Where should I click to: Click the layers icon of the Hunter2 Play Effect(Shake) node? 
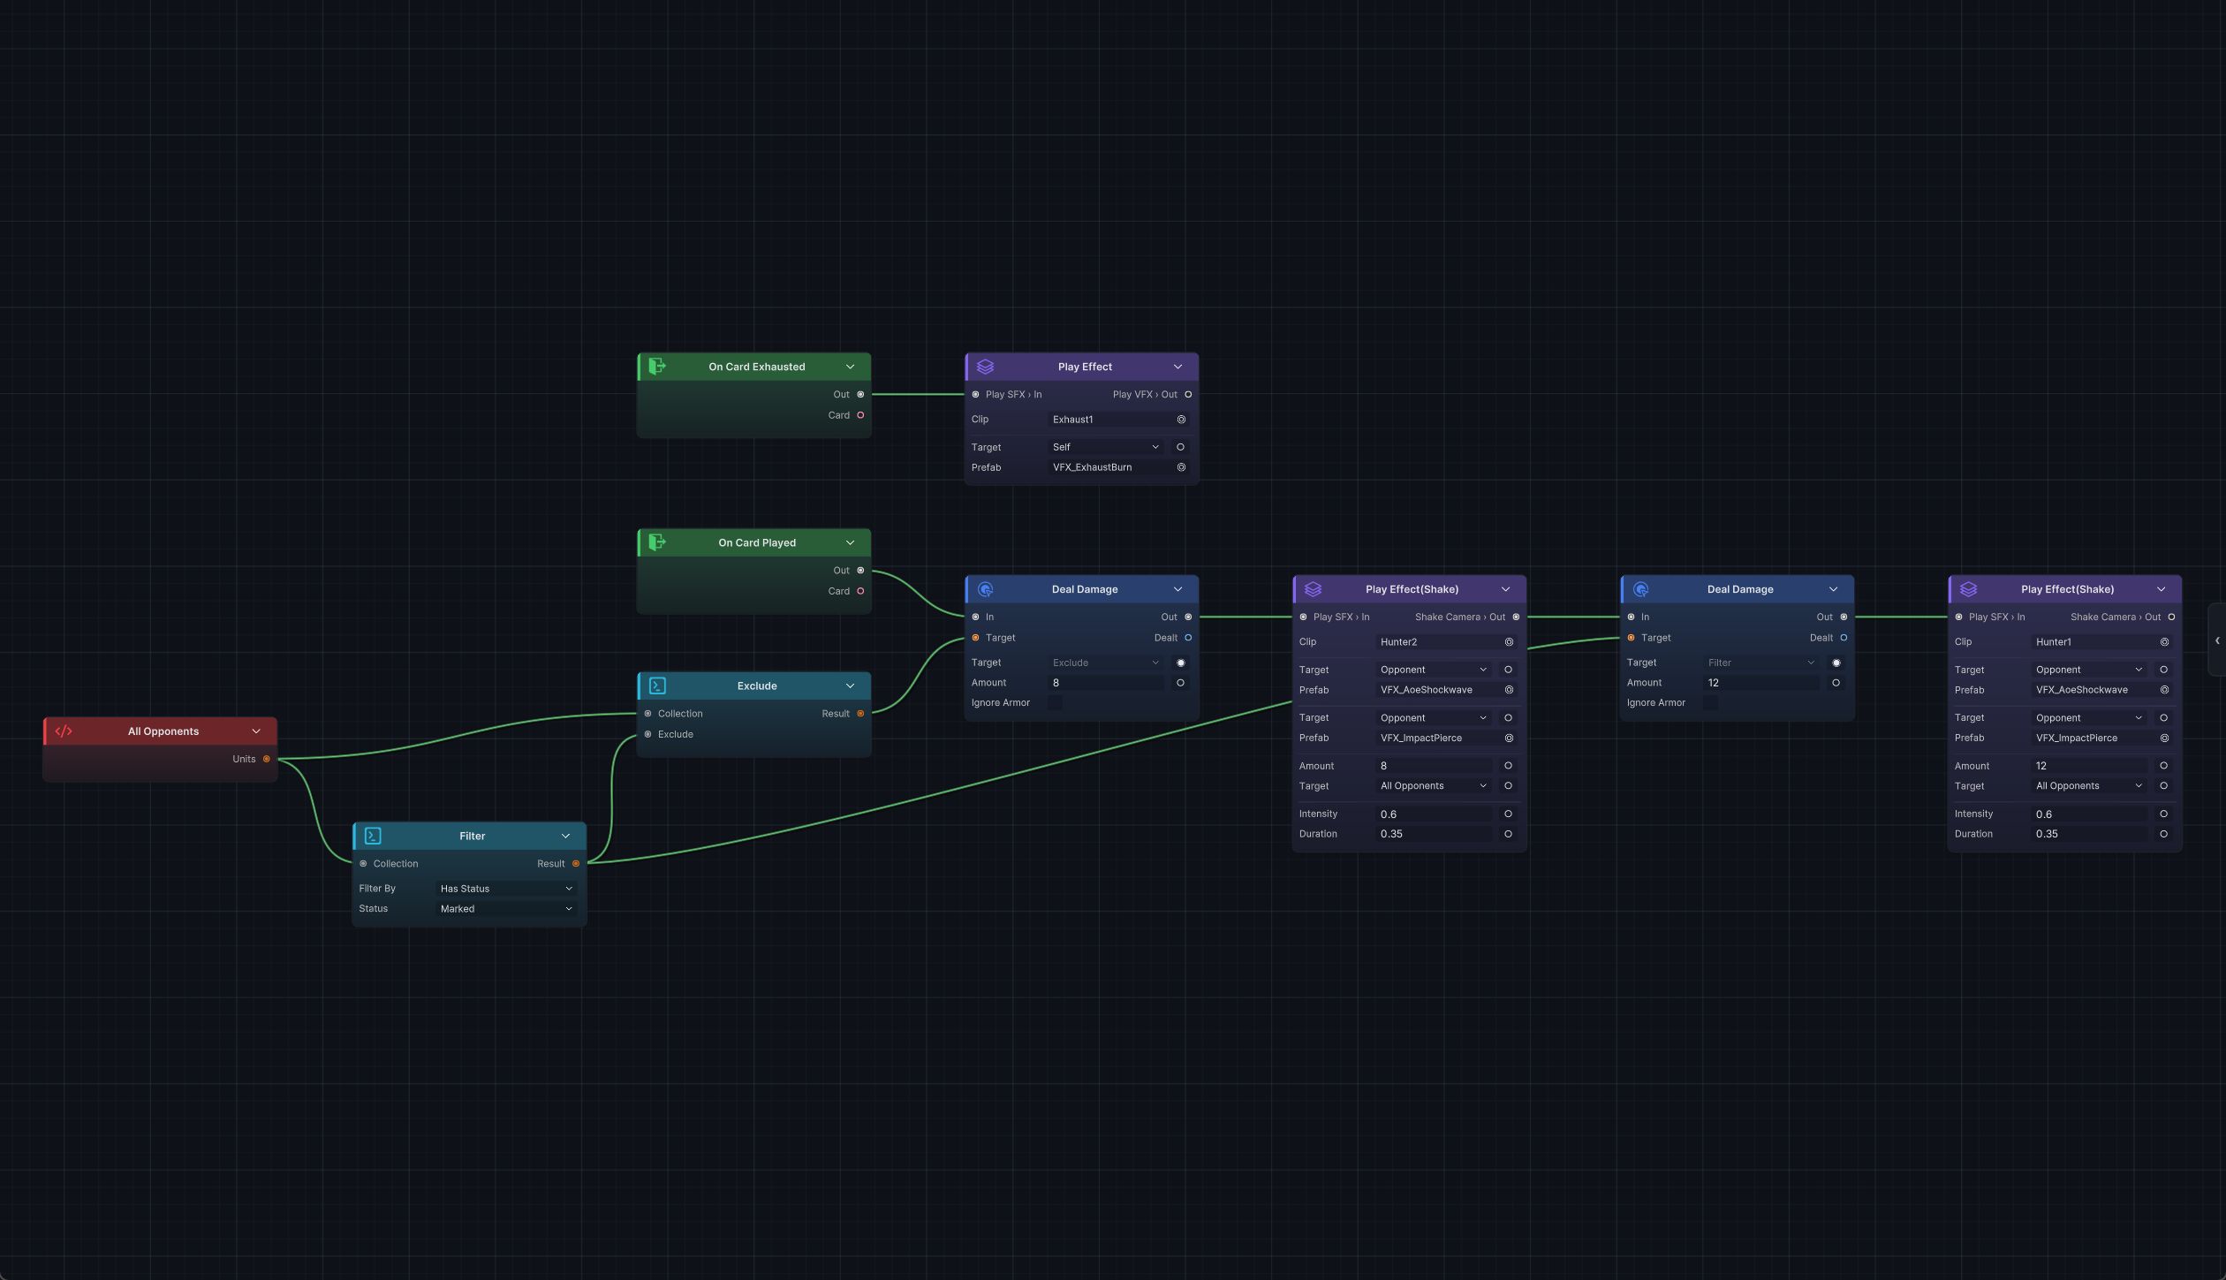point(1313,589)
